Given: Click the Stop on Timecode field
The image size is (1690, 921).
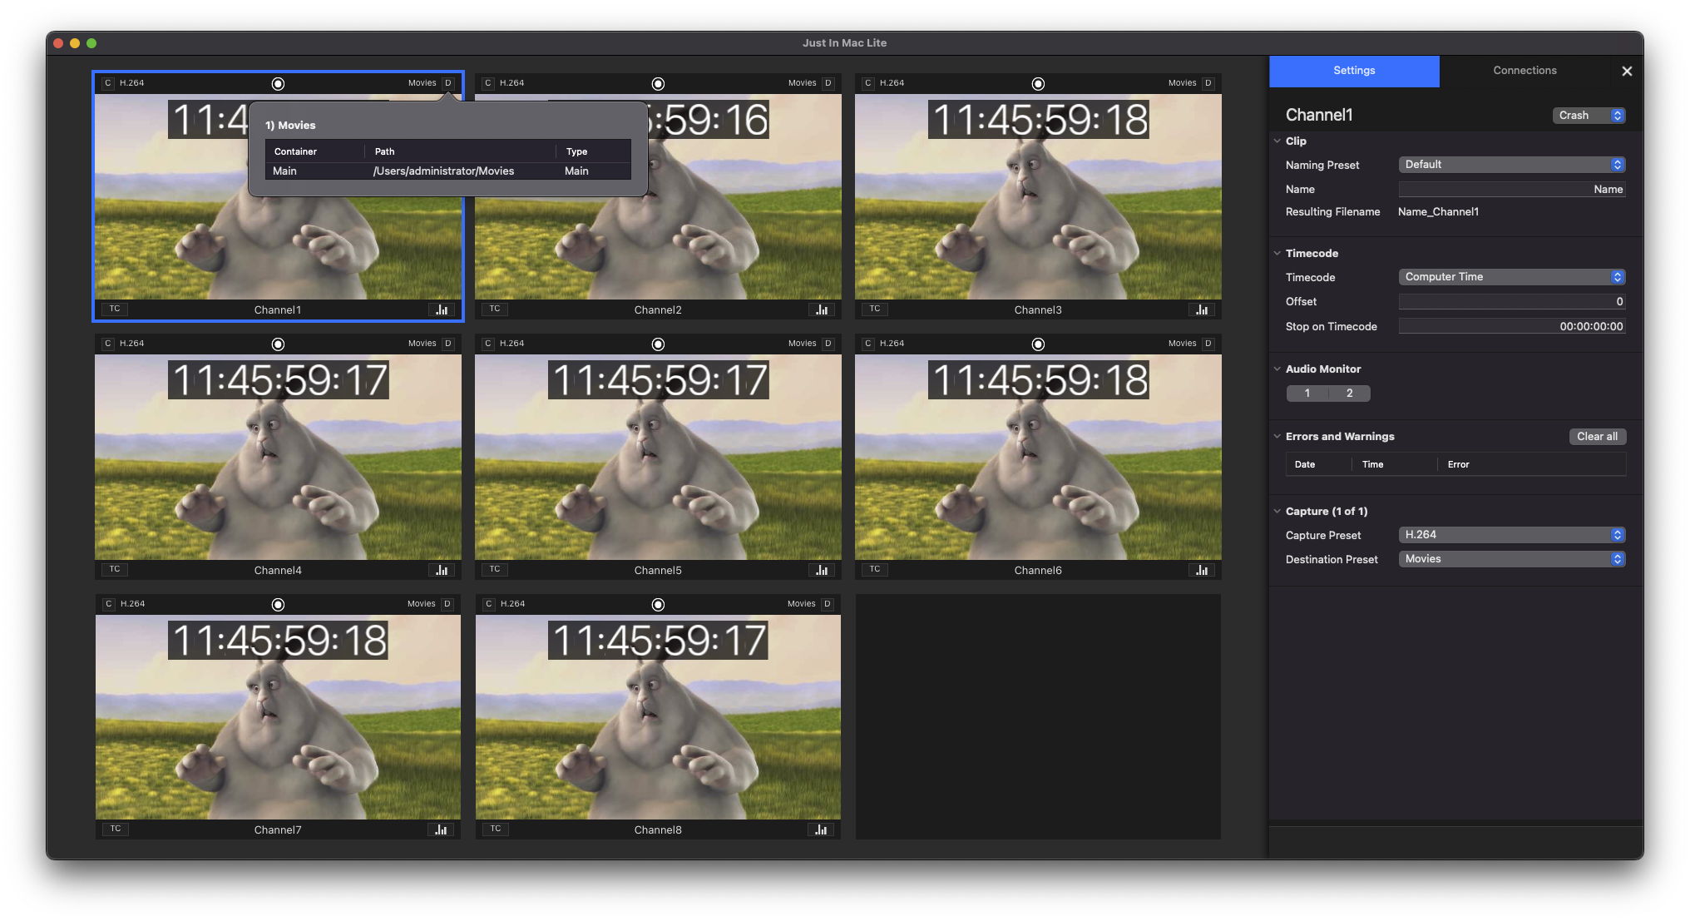Looking at the screenshot, I should pyautogui.click(x=1512, y=327).
